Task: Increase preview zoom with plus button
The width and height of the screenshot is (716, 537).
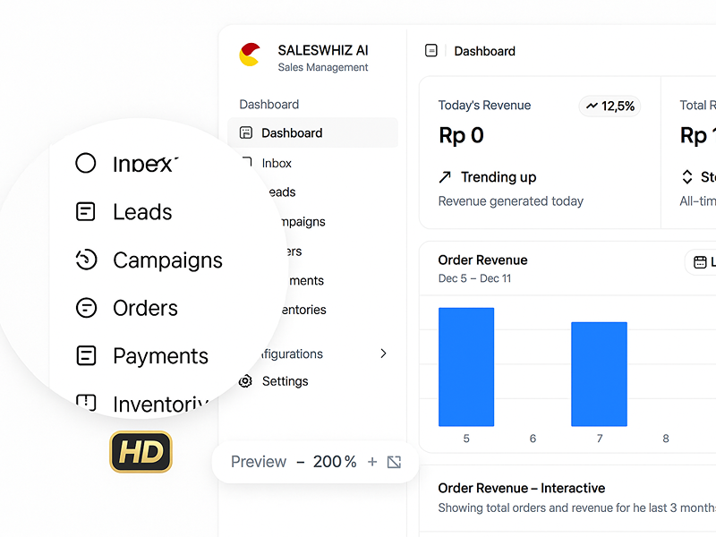Action: point(372,462)
